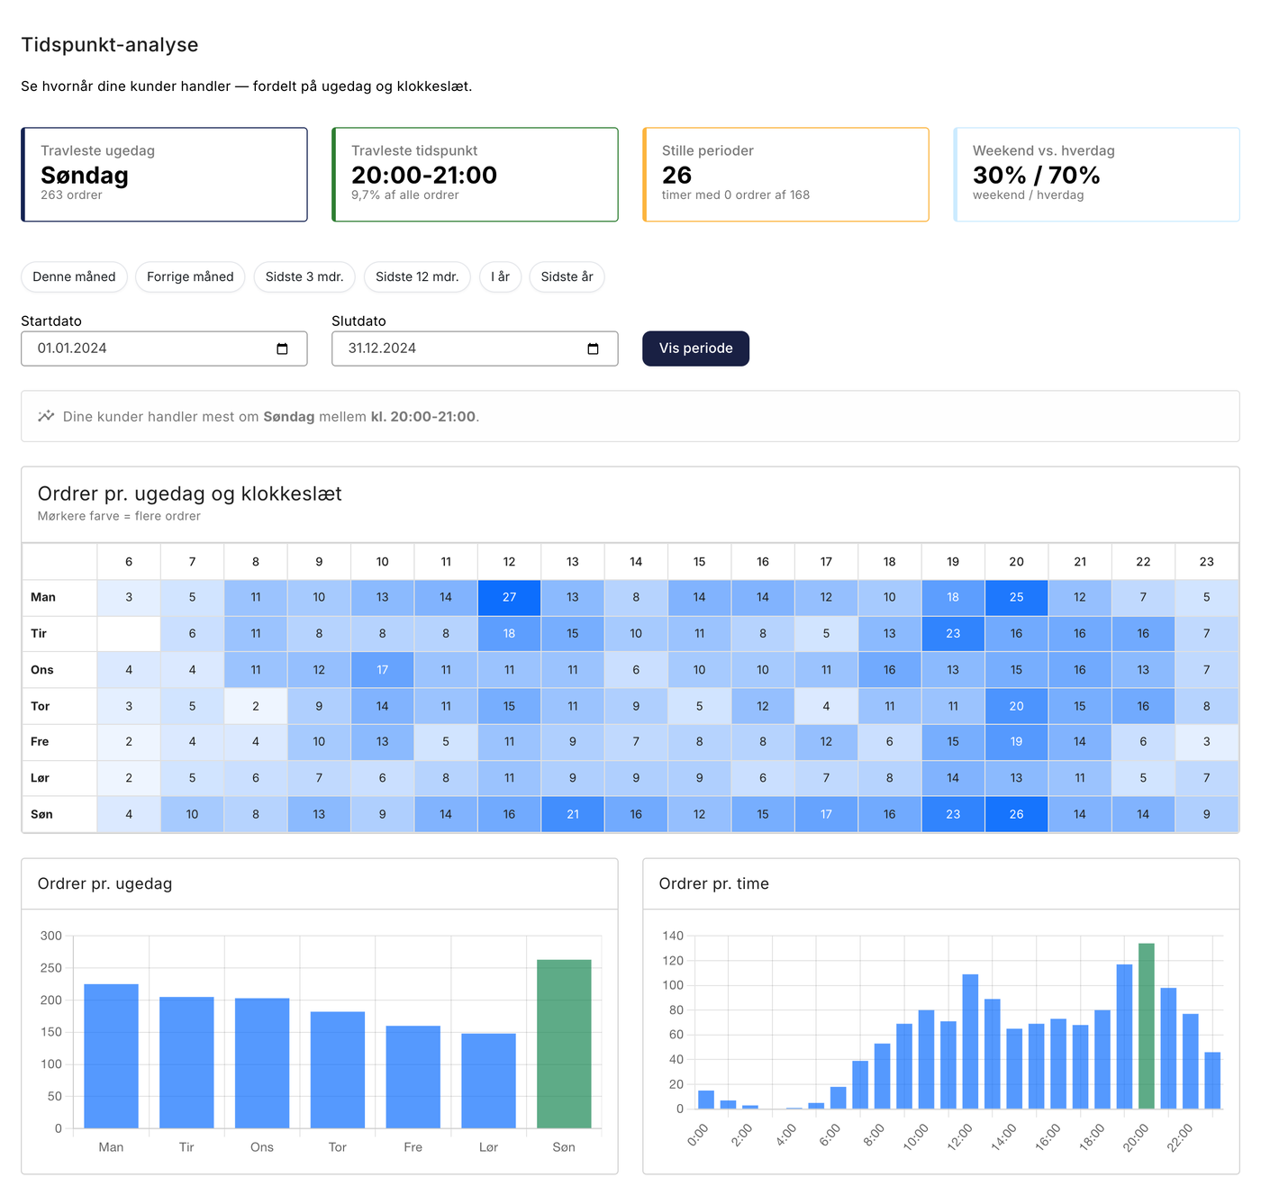The image size is (1261, 1195).
Task: Click the Thursday 8 o'clock cell showing 2
Action: click(256, 706)
